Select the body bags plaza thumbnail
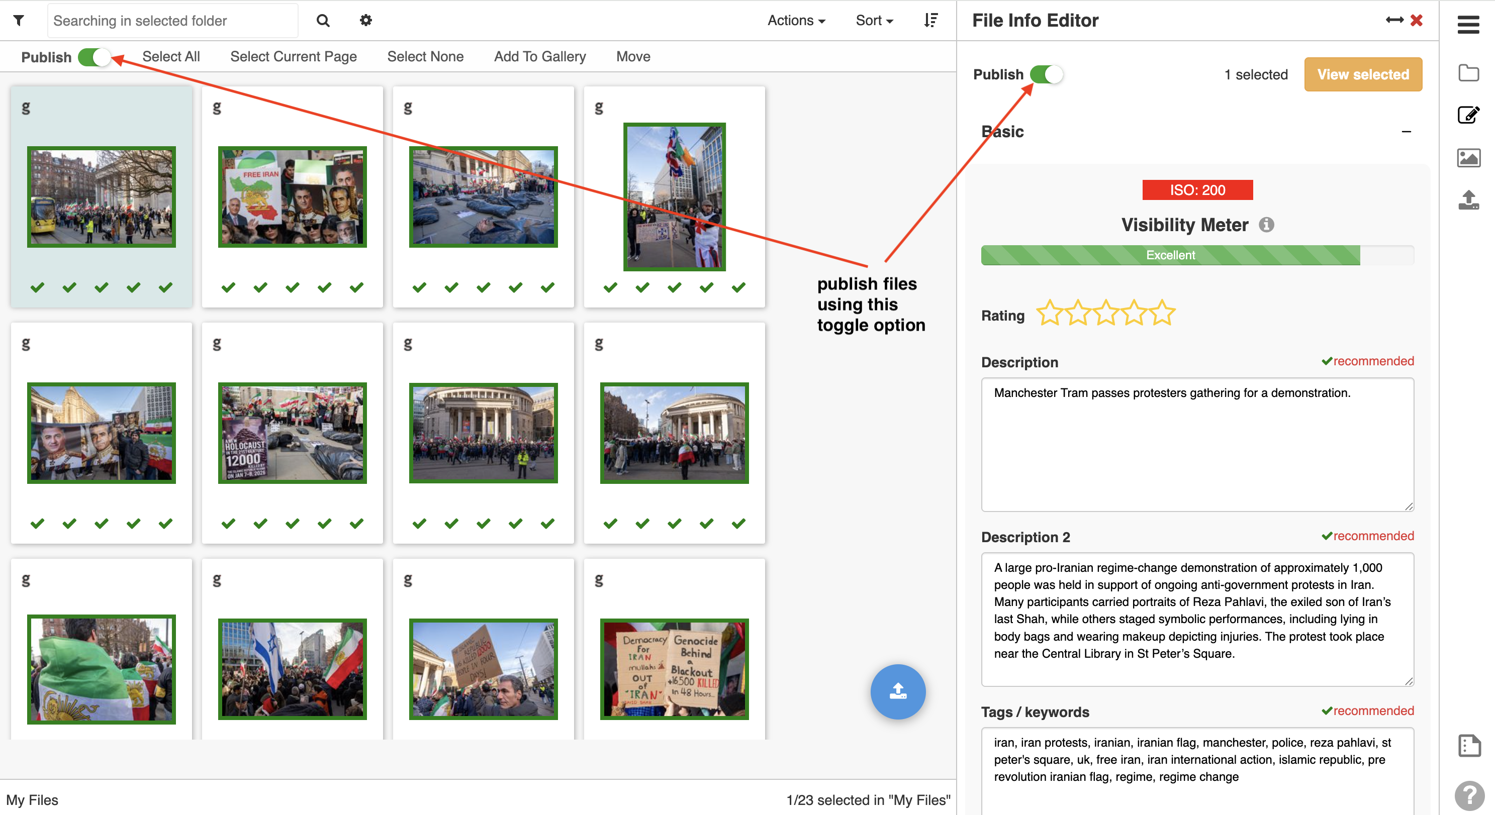Image resolution: width=1495 pixels, height=815 pixels. pyautogui.click(x=483, y=196)
